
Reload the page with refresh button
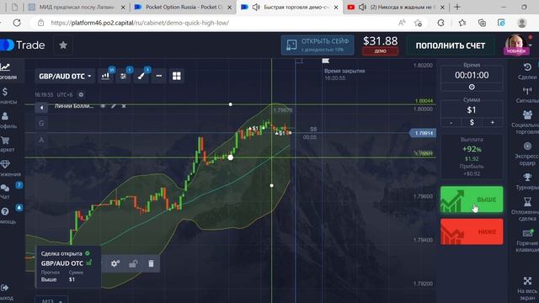17,23
